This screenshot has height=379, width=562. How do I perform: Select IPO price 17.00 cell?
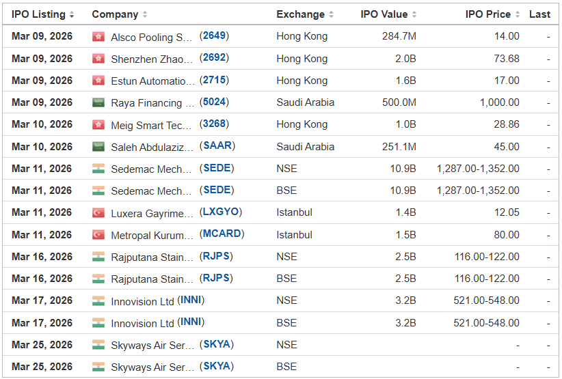tap(507, 80)
